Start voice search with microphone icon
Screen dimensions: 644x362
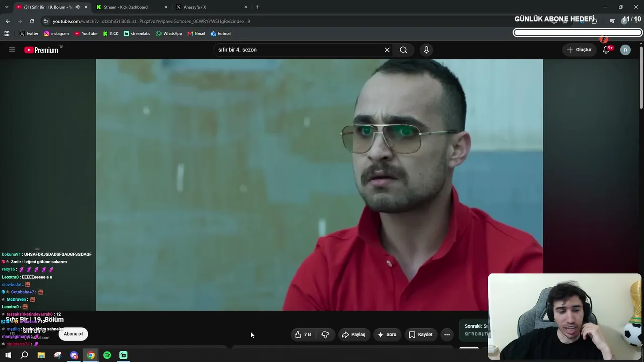pos(426,50)
